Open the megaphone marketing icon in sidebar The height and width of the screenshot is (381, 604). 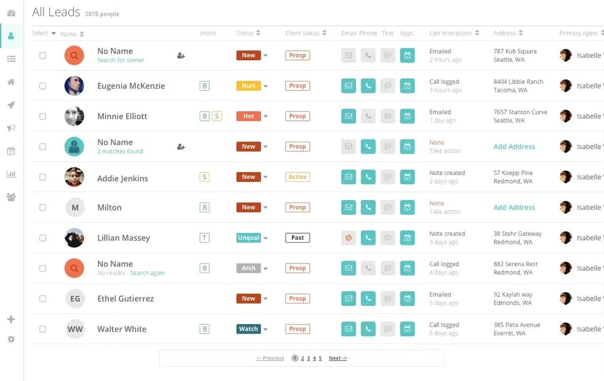click(x=11, y=128)
